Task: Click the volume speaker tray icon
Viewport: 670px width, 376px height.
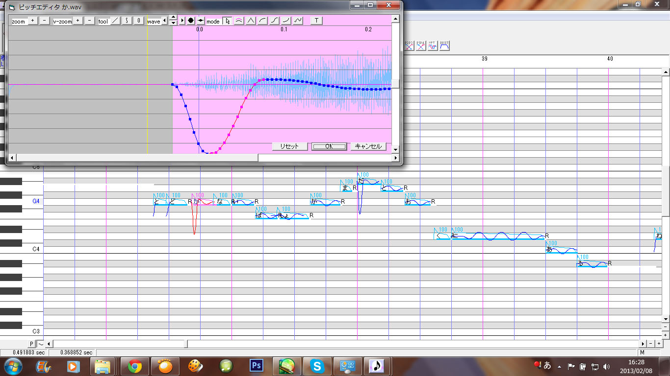Action: click(607, 366)
